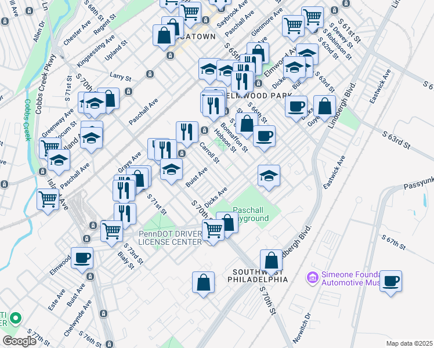This screenshot has width=434, height=348.
Task: Click the shopping cart marker near S Dewey St
Action: (313, 19)
